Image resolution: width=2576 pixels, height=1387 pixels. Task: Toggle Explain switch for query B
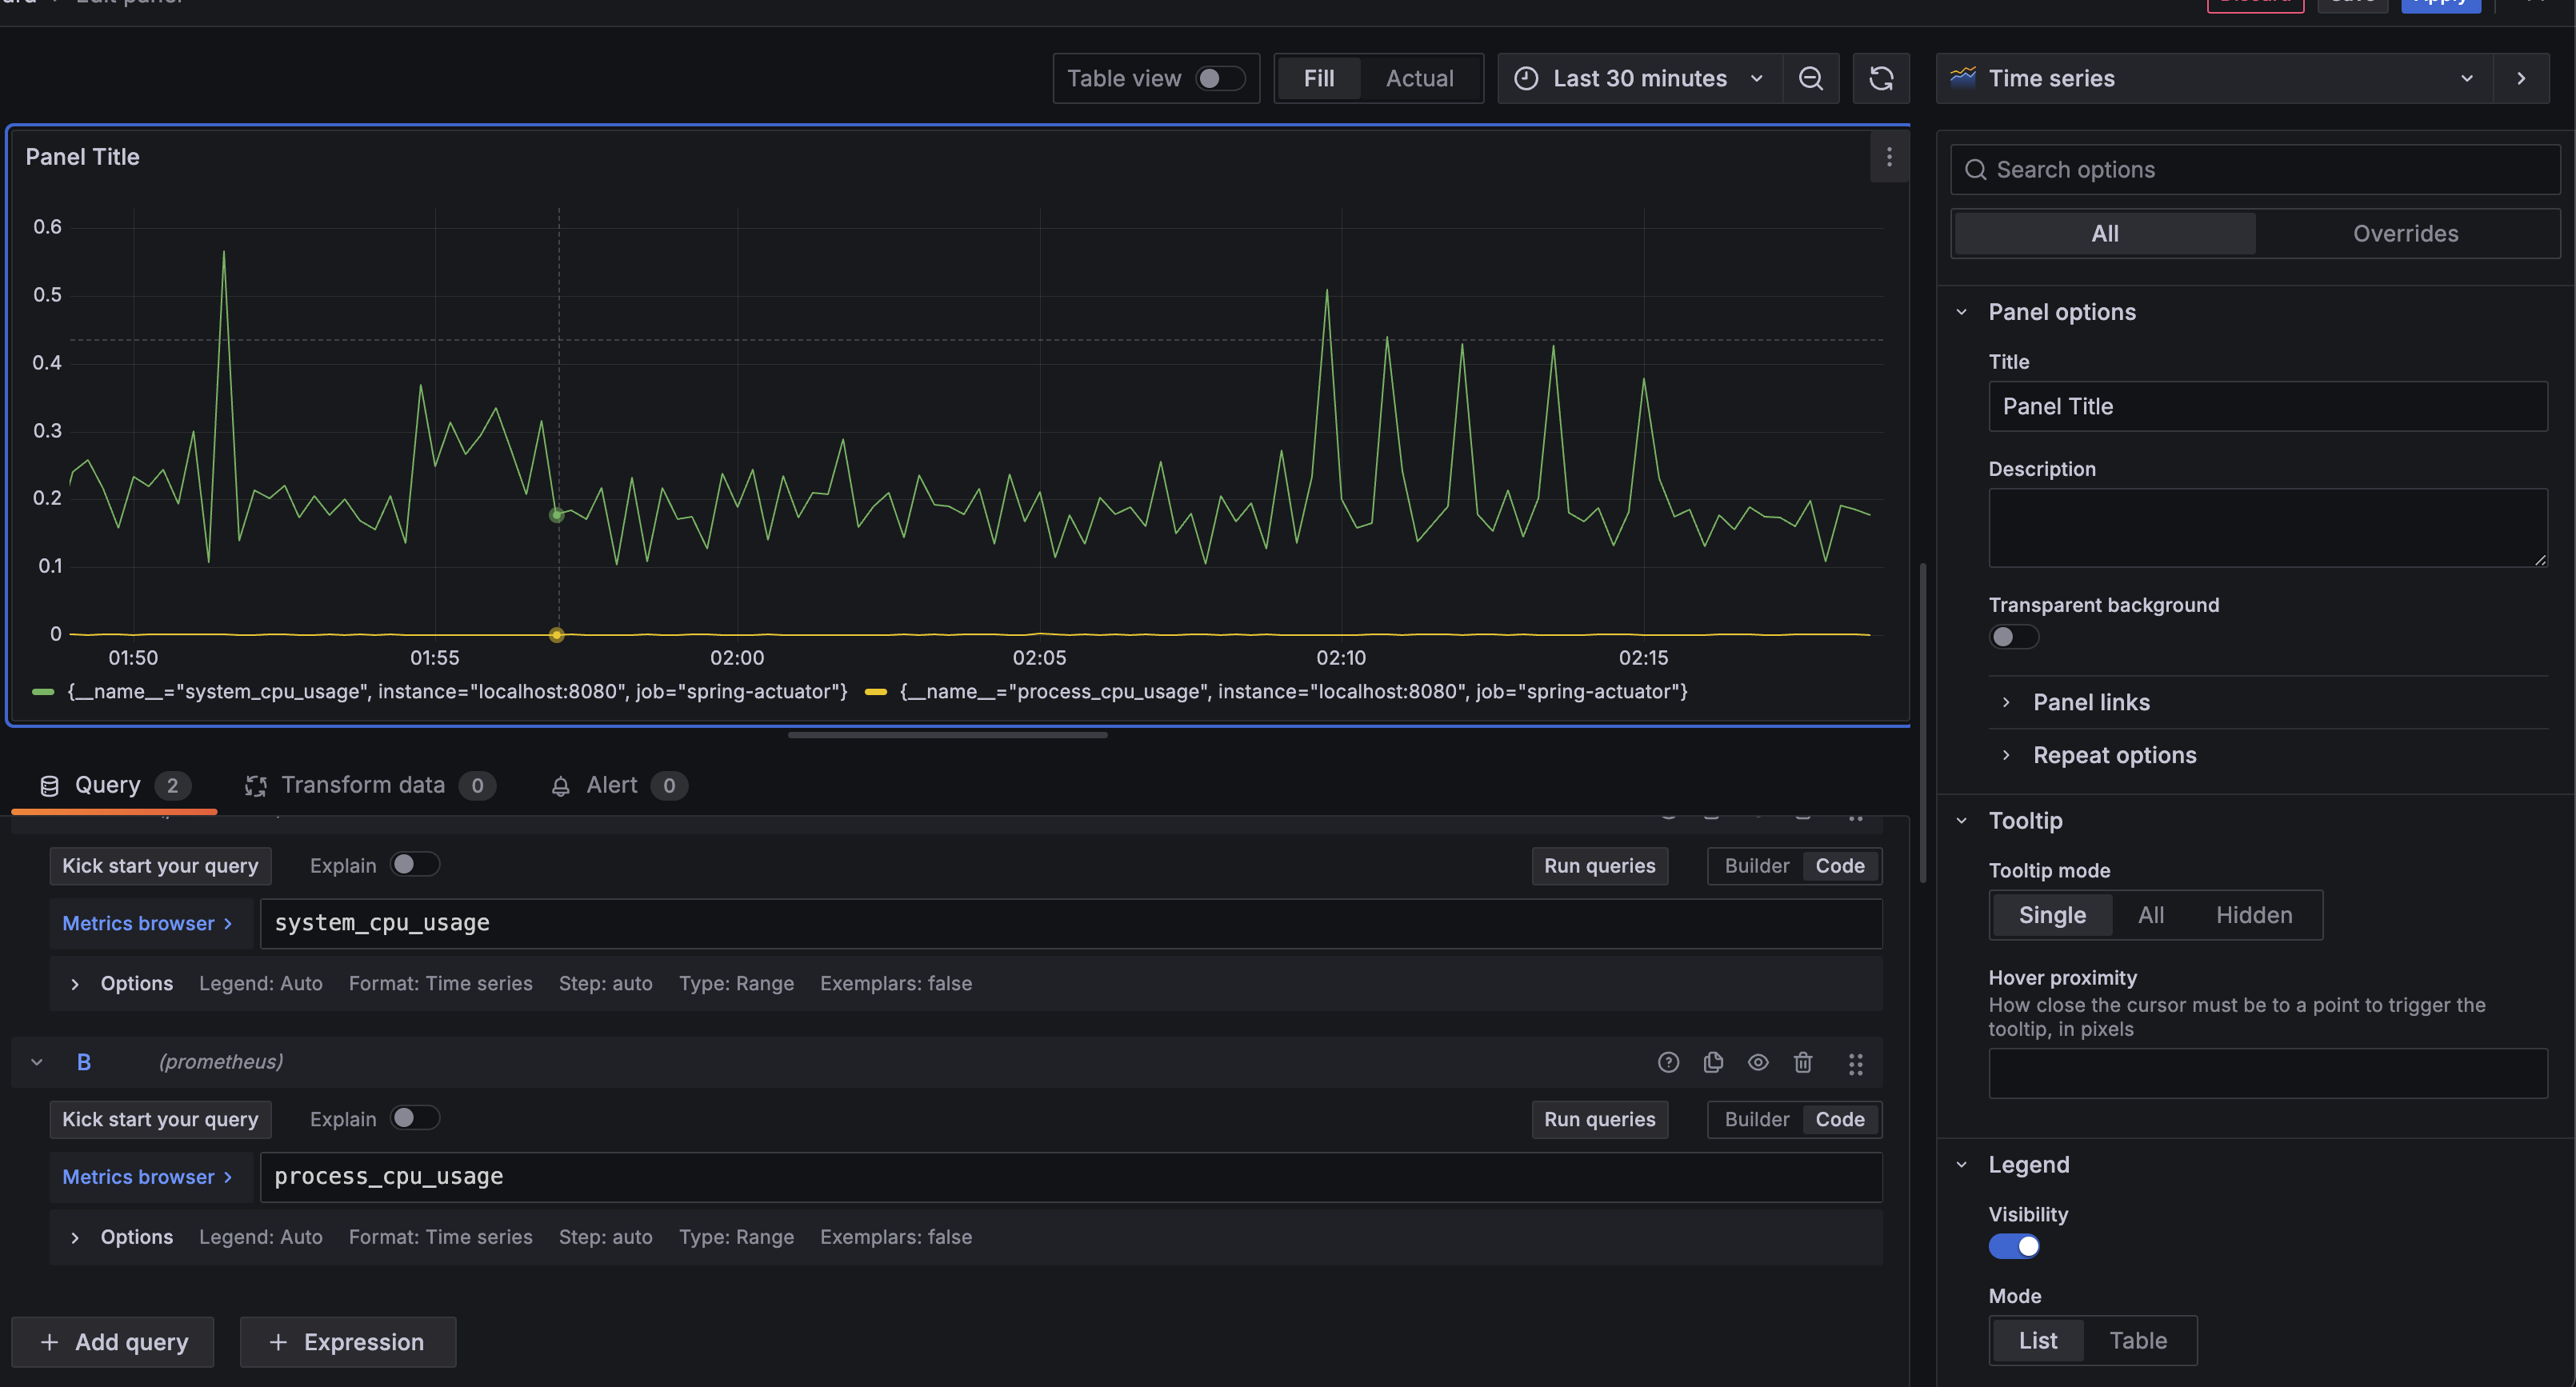(x=415, y=1118)
